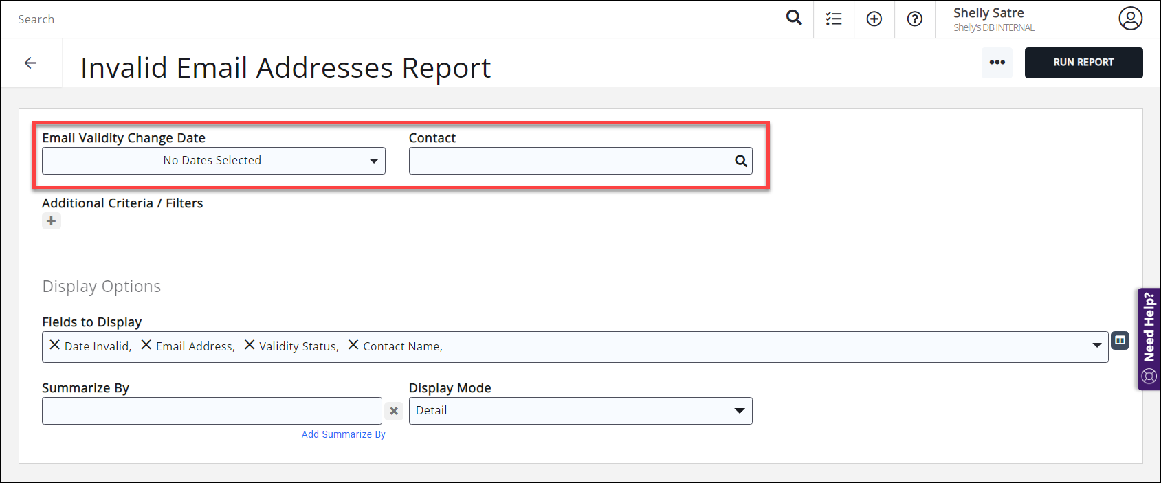Go back with the left arrow
Viewport: 1161px width, 483px height.
[30, 63]
